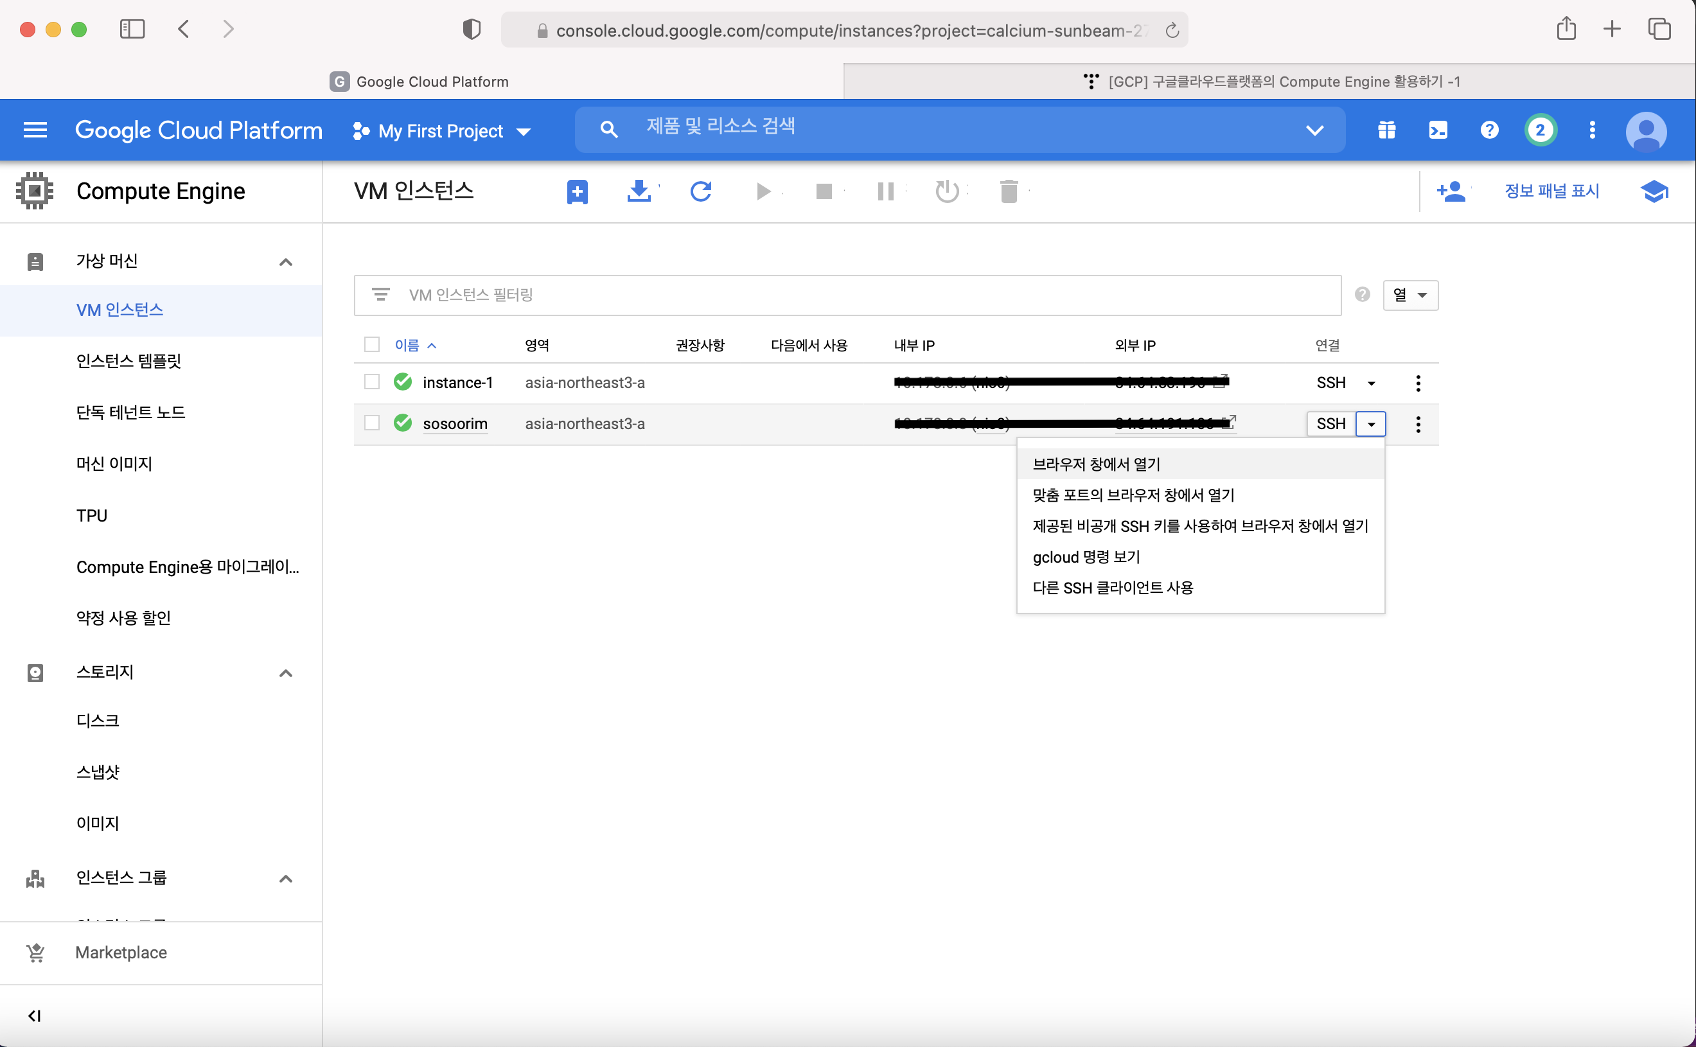Open notifications badge showing 2
This screenshot has width=1696, height=1047.
1540,130
